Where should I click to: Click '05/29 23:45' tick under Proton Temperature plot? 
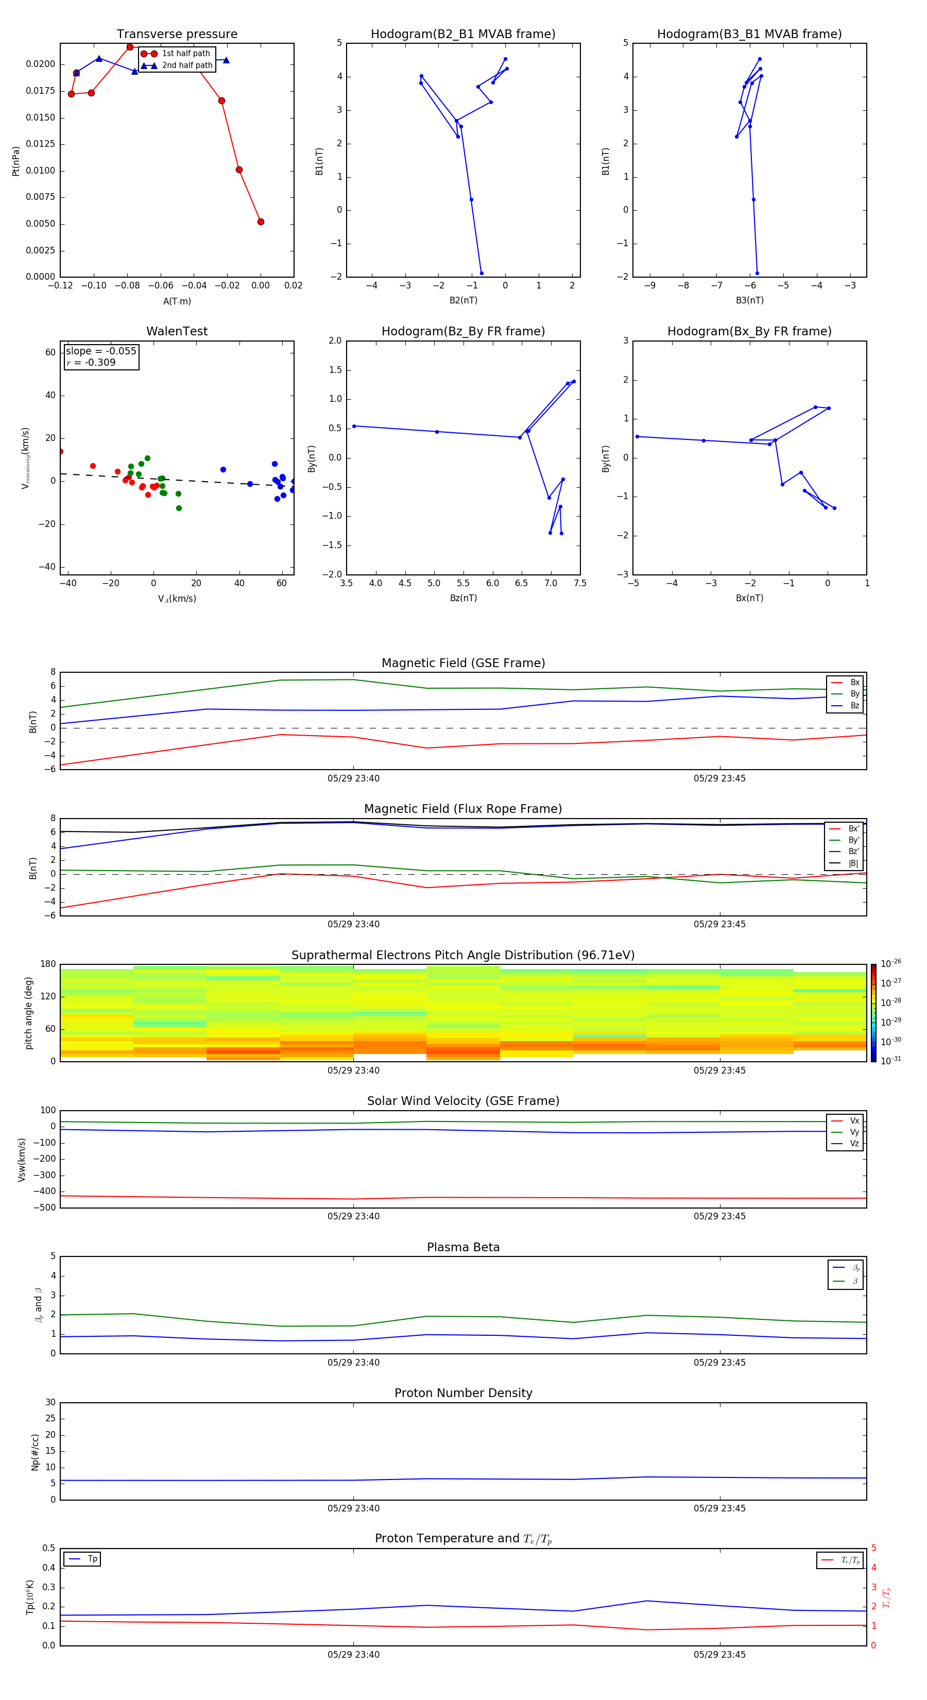pos(720,1655)
